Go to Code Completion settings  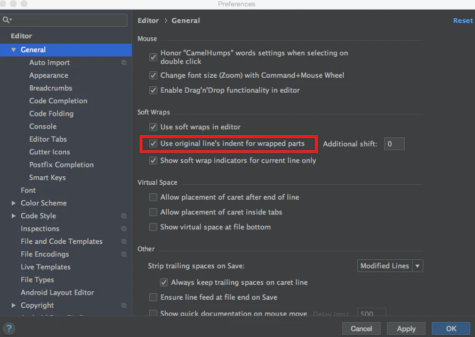tap(58, 101)
